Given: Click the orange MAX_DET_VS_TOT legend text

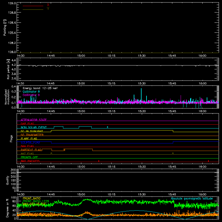Looking at the screenshot, I should tap(34, 204).
